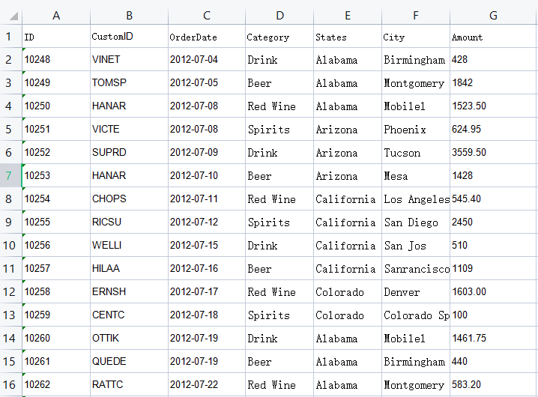
Task: Select cell with ID 10248
Action: (x=56, y=60)
